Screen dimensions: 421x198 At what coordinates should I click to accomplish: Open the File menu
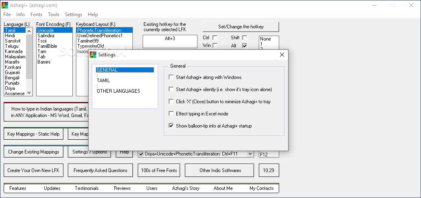[7, 15]
